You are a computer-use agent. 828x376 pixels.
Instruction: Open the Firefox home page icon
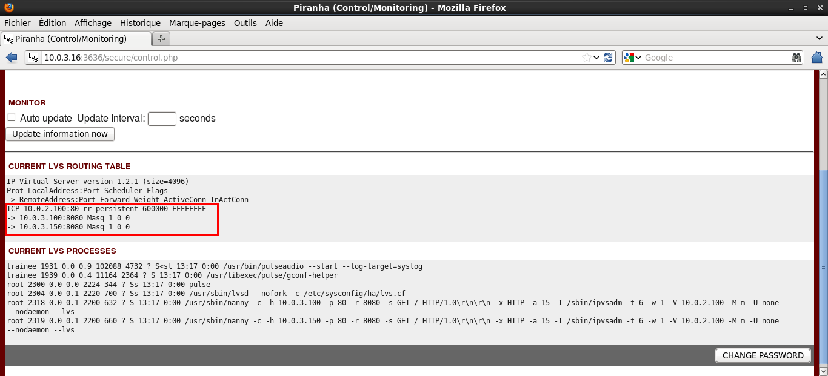pos(816,58)
